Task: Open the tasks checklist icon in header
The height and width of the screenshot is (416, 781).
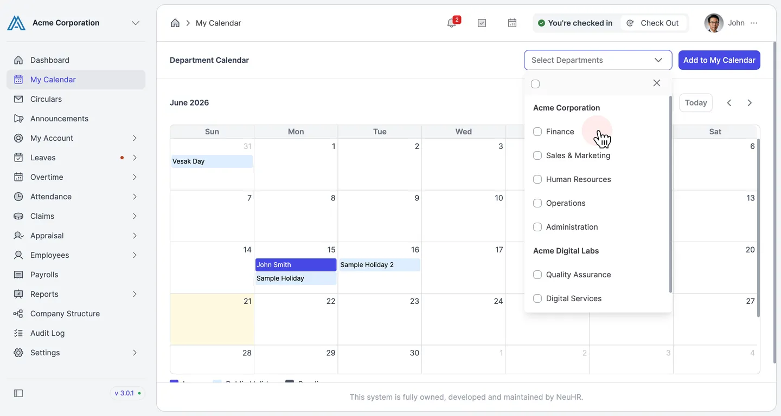Action: pos(482,23)
